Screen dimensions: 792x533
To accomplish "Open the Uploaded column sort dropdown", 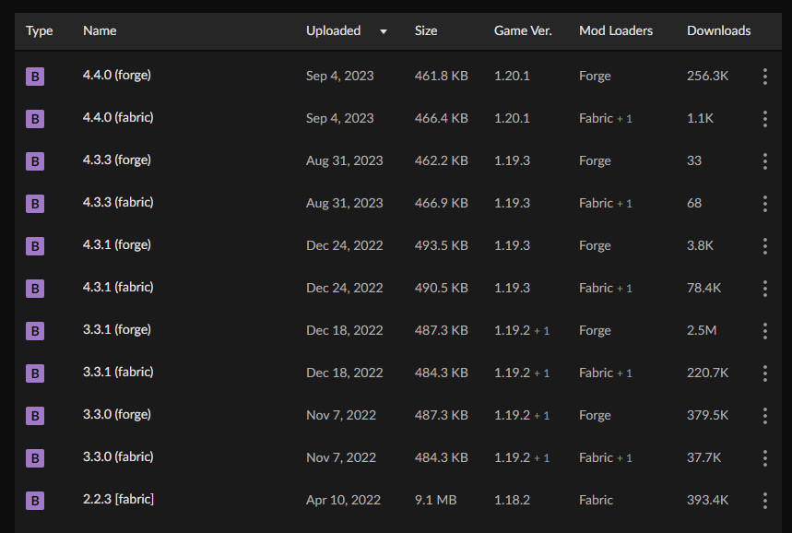I will coord(383,30).
